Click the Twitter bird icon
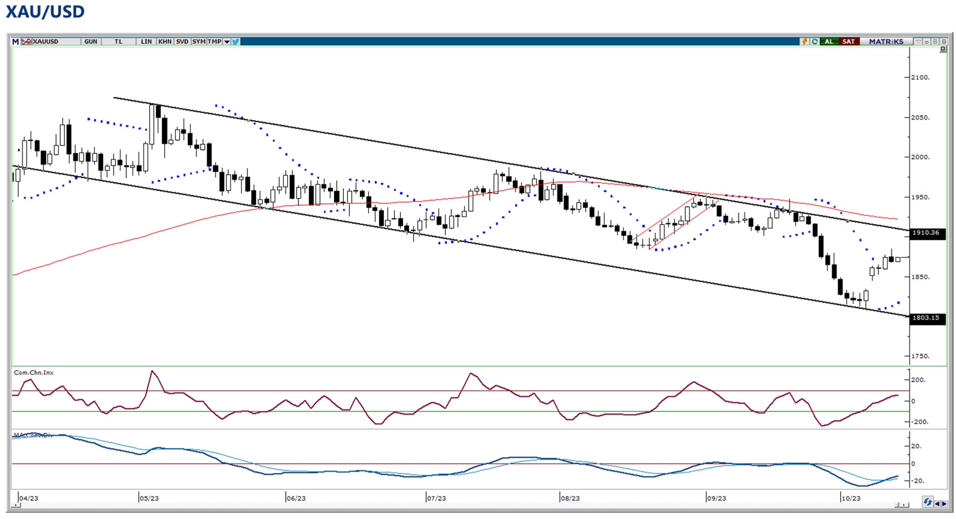Screen dimensions: 956x519 pyautogui.click(x=236, y=42)
